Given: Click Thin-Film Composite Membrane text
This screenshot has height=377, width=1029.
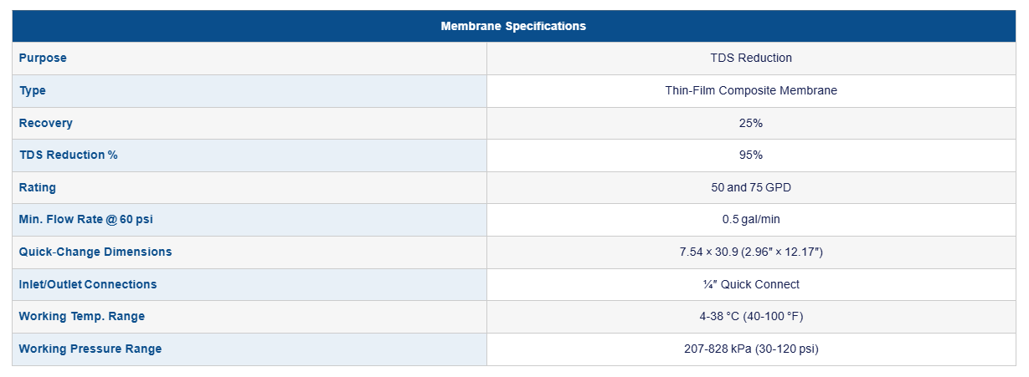Looking at the screenshot, I should [750, 90].
